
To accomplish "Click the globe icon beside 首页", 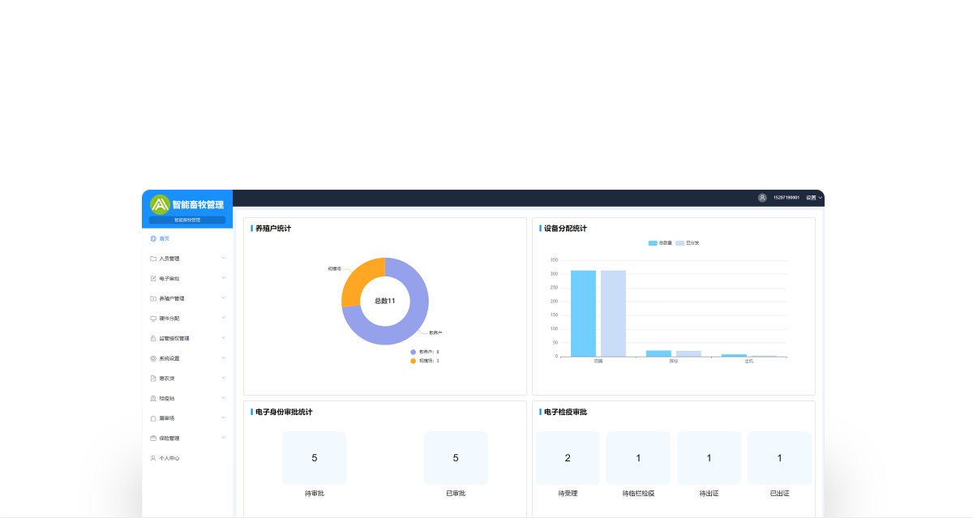I will pyautogui.click(x=153, y=238).
